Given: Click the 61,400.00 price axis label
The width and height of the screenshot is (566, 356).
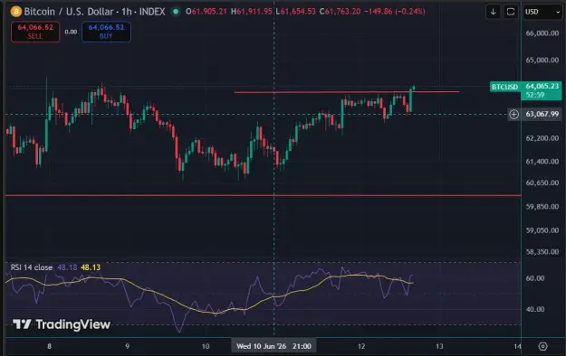Looking at the screenshot, I should pos(542,162).
